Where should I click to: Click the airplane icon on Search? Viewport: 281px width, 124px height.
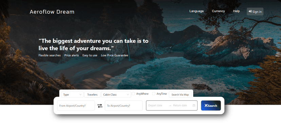point(206,106)
